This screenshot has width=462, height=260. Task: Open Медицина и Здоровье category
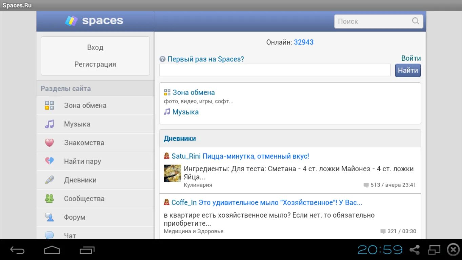click(194, 232)
